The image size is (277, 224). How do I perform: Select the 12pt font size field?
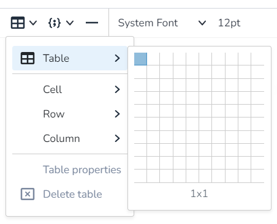tap(229, 23)
